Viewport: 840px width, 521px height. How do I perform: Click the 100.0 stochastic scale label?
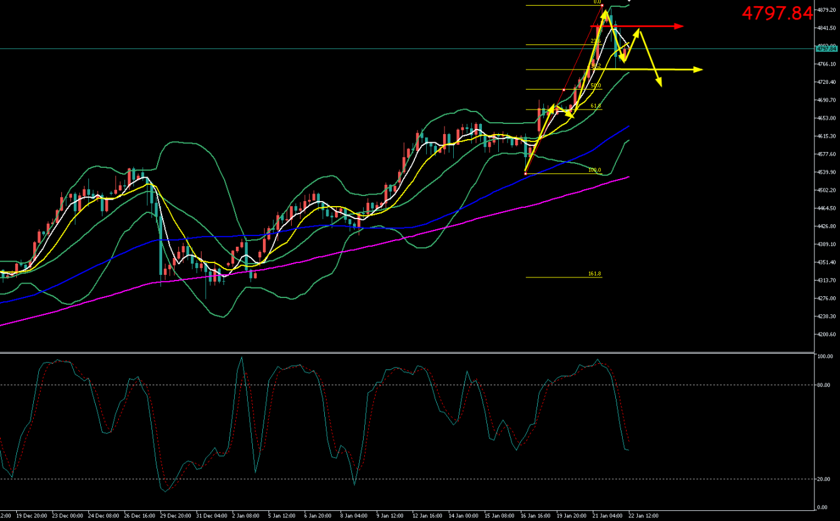[x=824, y=356]
